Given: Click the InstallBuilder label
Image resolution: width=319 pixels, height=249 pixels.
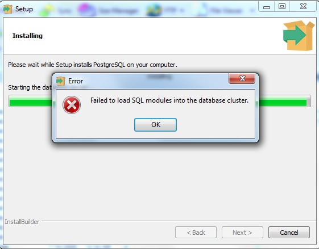Looking at the screenshot, I should click(x=22, y=222).
